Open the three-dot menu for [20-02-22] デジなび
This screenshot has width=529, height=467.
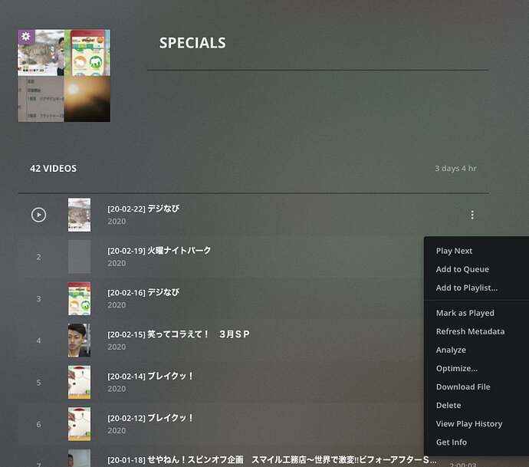tap(472, 215)
